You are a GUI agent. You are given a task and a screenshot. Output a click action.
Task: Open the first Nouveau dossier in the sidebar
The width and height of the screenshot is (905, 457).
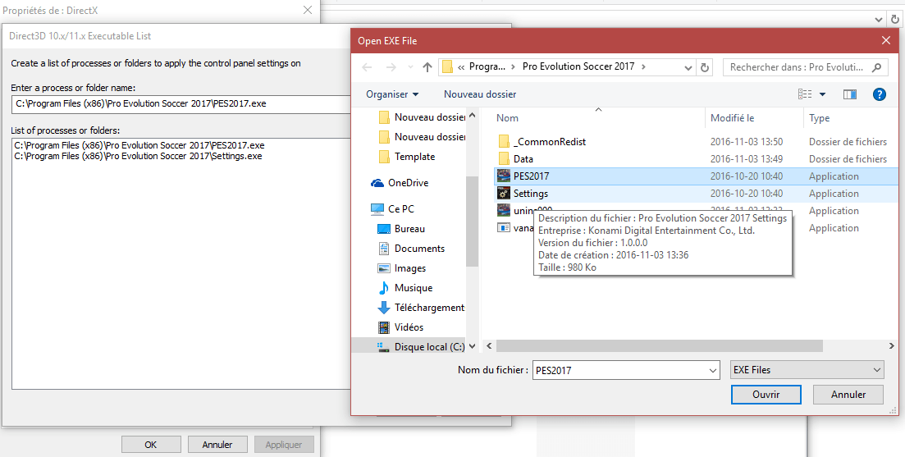[x=422, y=117]
